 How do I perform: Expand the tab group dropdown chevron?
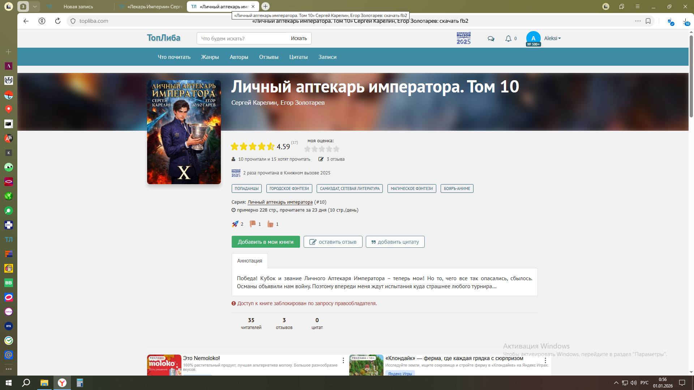click(35, 6)
